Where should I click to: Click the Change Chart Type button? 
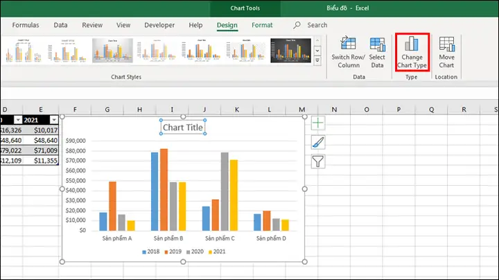pos(412,53)
